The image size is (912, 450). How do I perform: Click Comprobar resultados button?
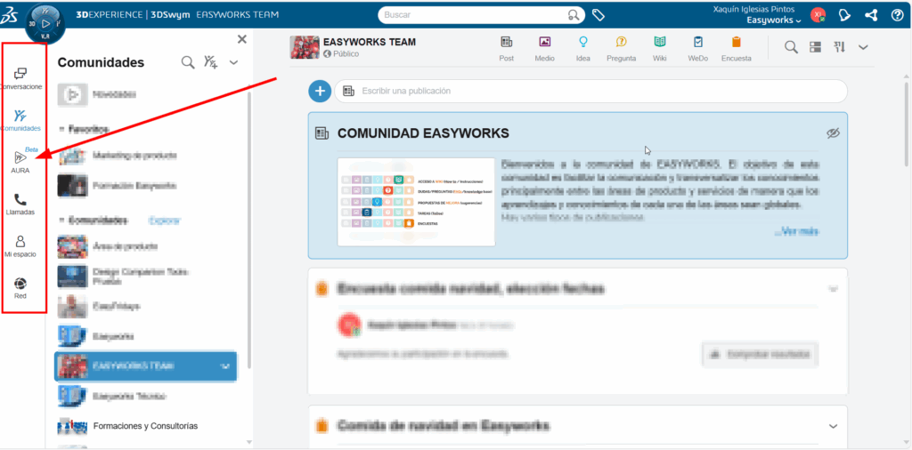click(761, 354)
